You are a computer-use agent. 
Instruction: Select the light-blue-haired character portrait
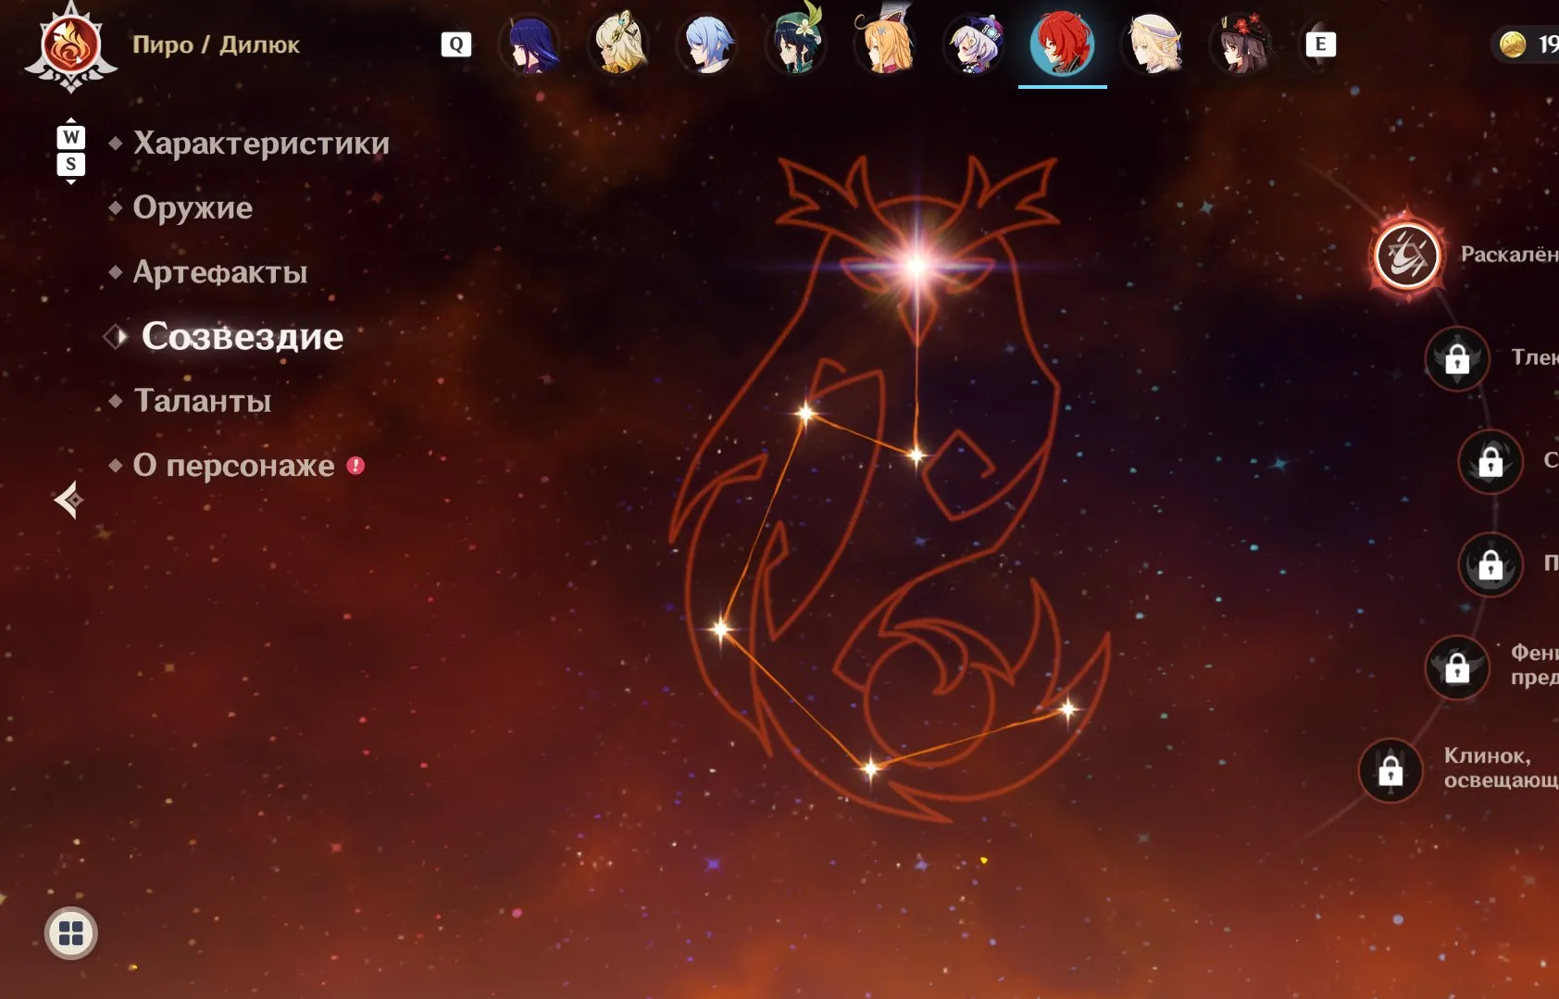pyautogui.click(x=707, y=44)
